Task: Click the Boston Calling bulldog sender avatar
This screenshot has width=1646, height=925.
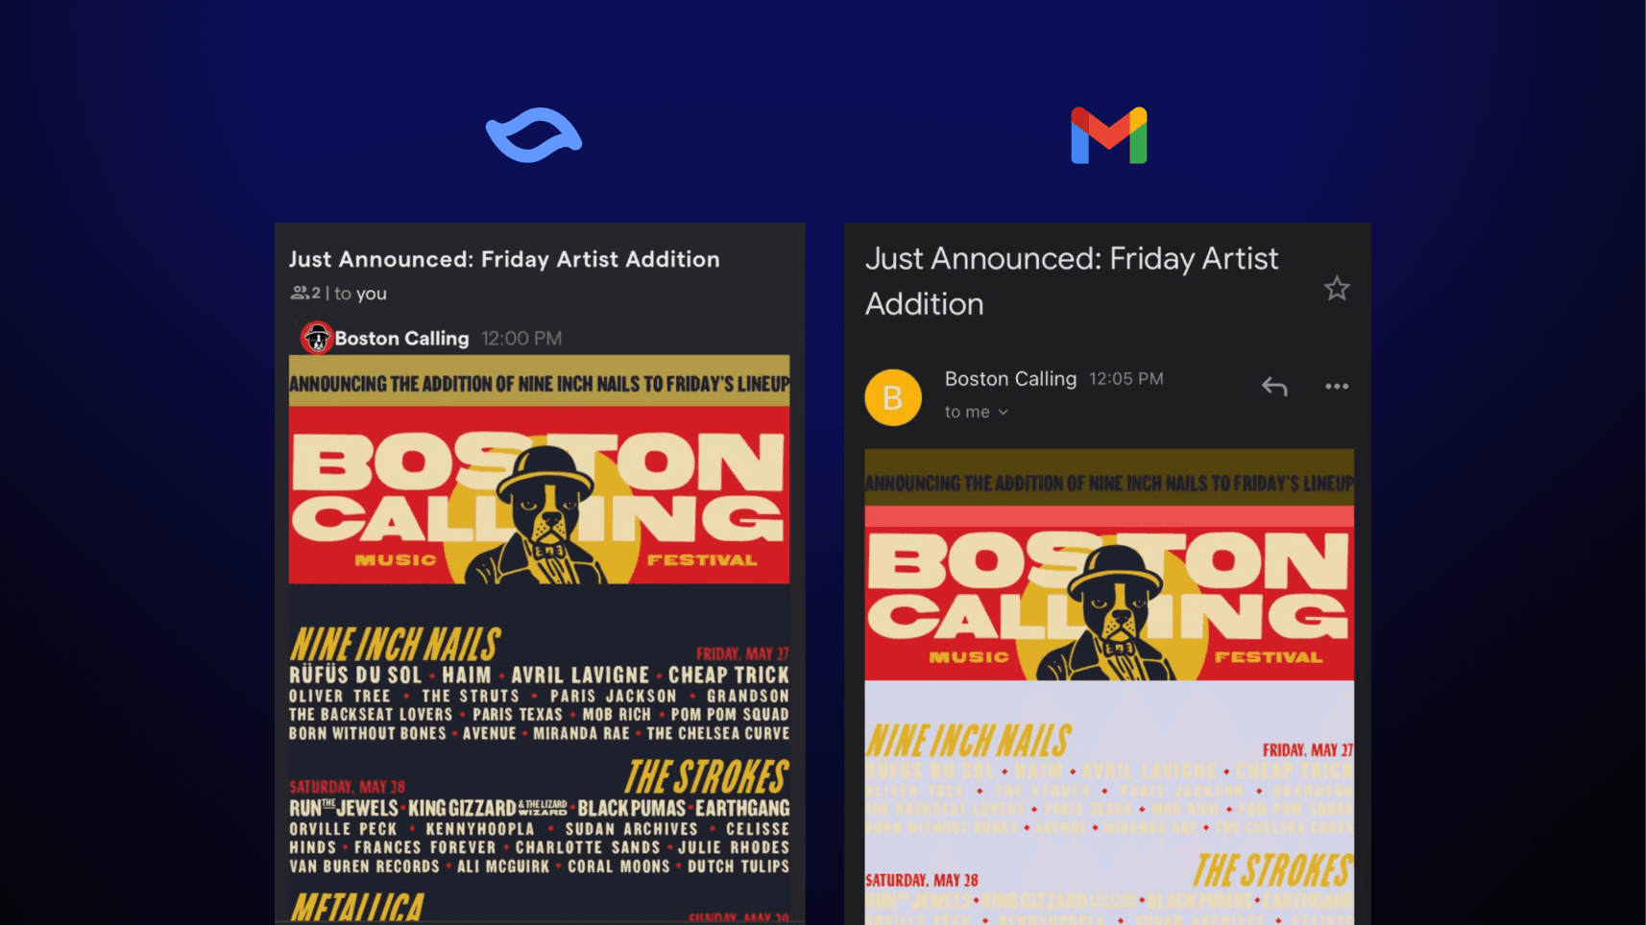Action: click(x=316, y=338)
